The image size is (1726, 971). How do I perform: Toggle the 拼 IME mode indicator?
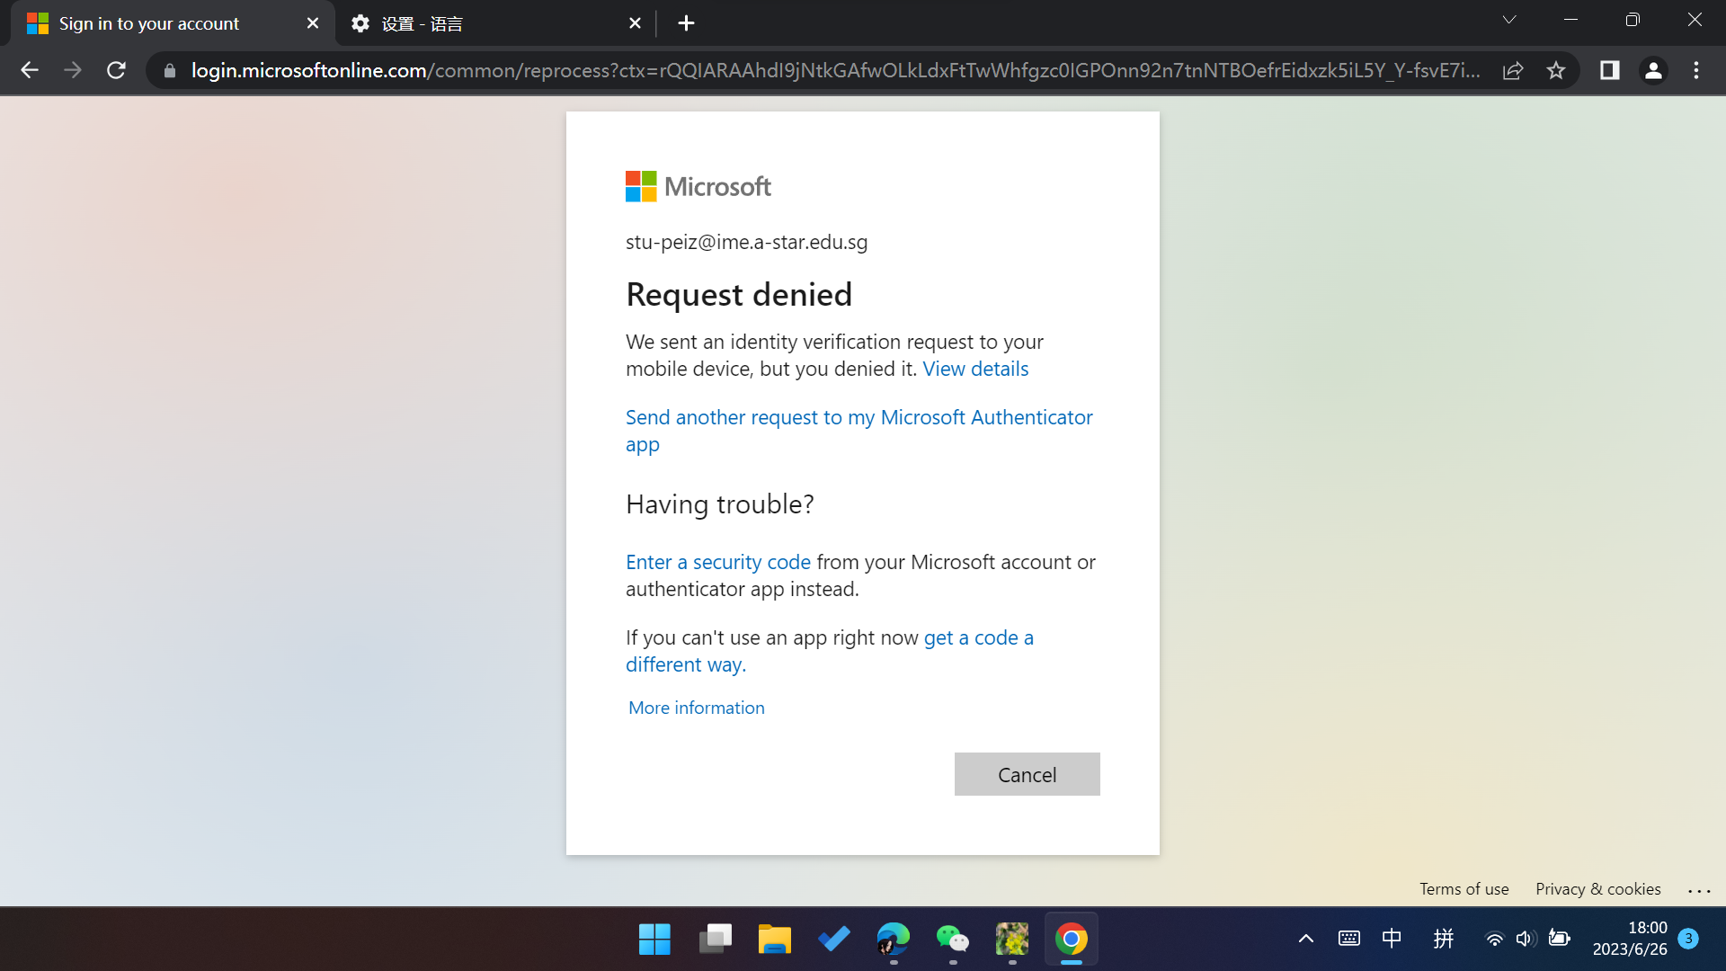1444,939
